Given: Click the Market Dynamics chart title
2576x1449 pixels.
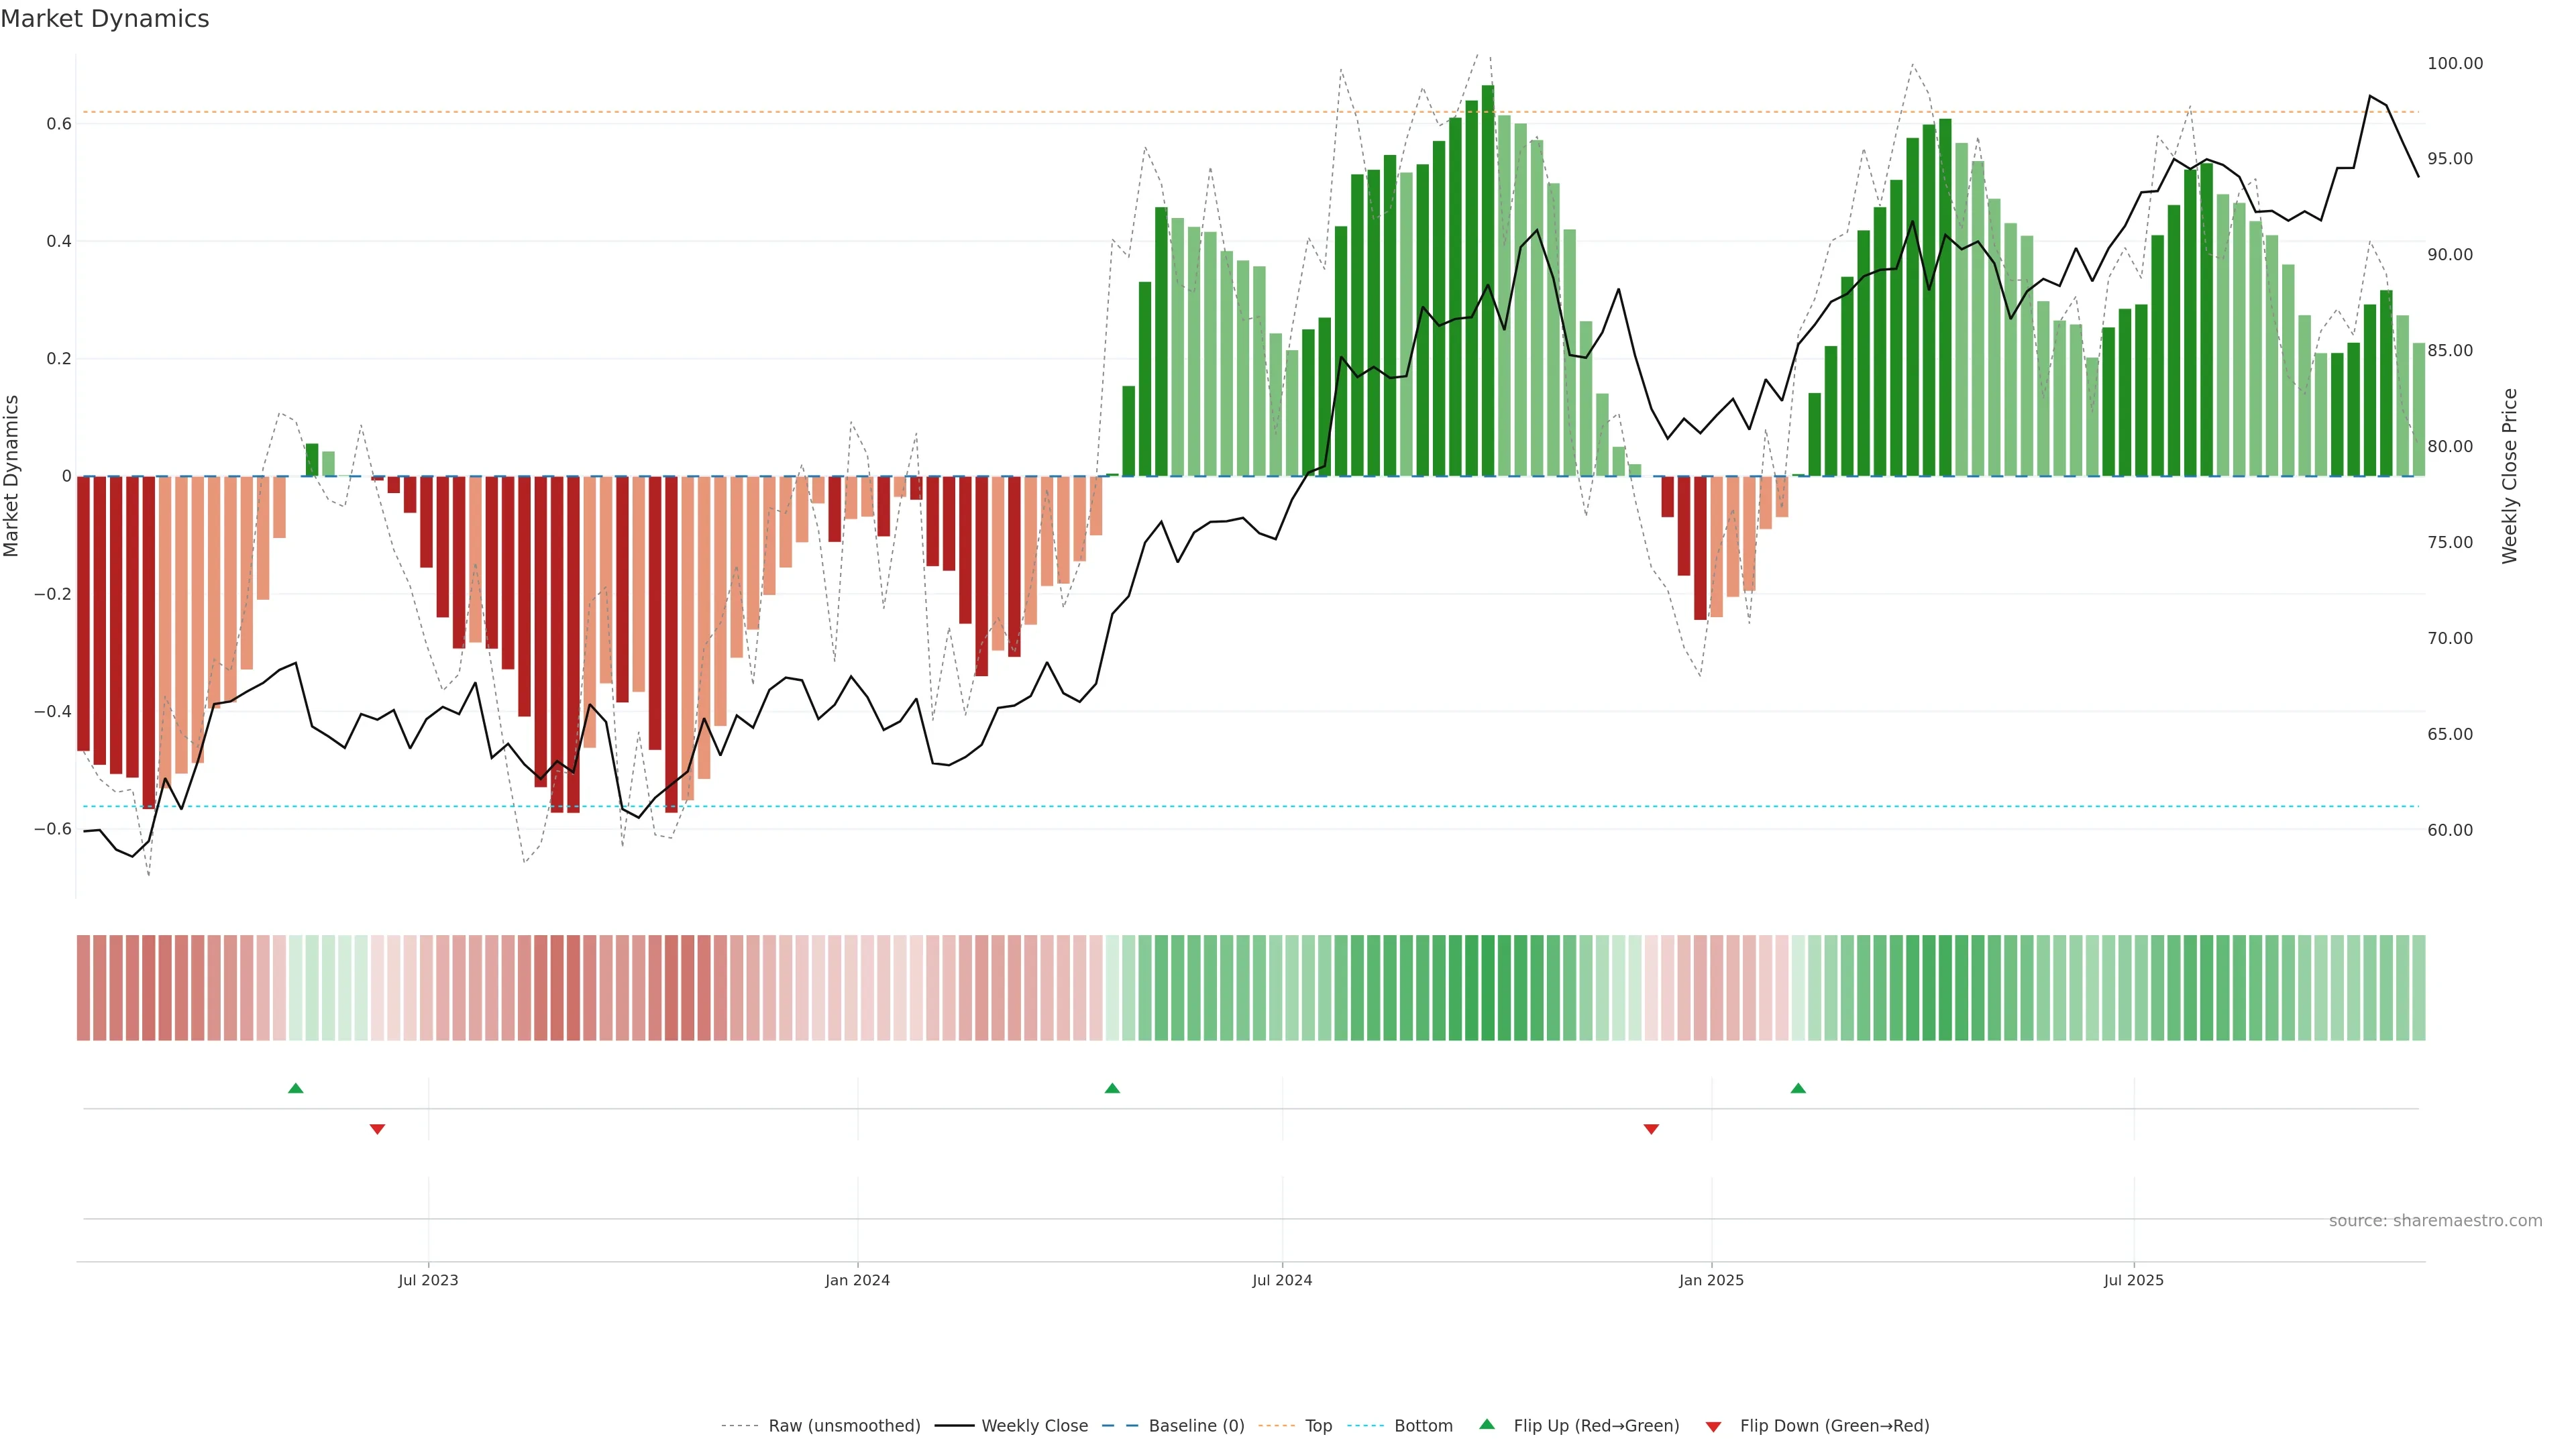Looking at the screenshot, I should pos(105,19).
